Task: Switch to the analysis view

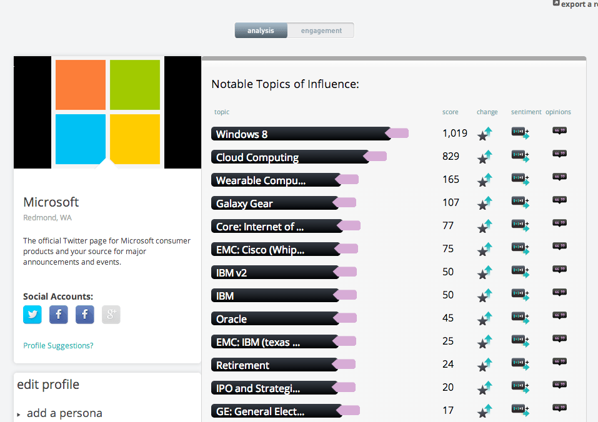Action: [261, 31]
